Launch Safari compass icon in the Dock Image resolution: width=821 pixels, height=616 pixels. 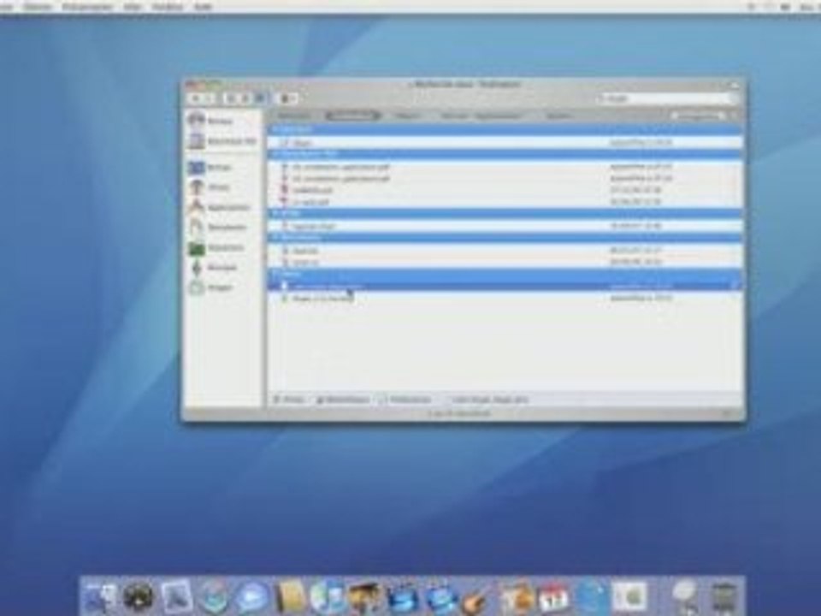[x=213, y=596]
